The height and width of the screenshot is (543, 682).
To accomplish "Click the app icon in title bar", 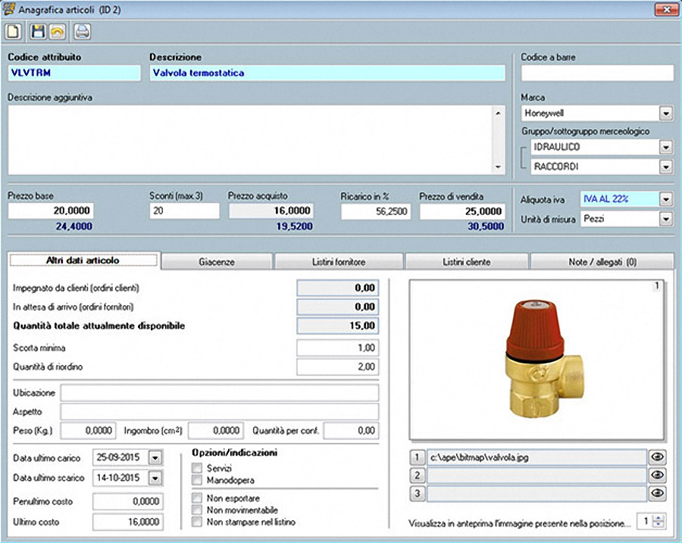I will click(9, 9).
